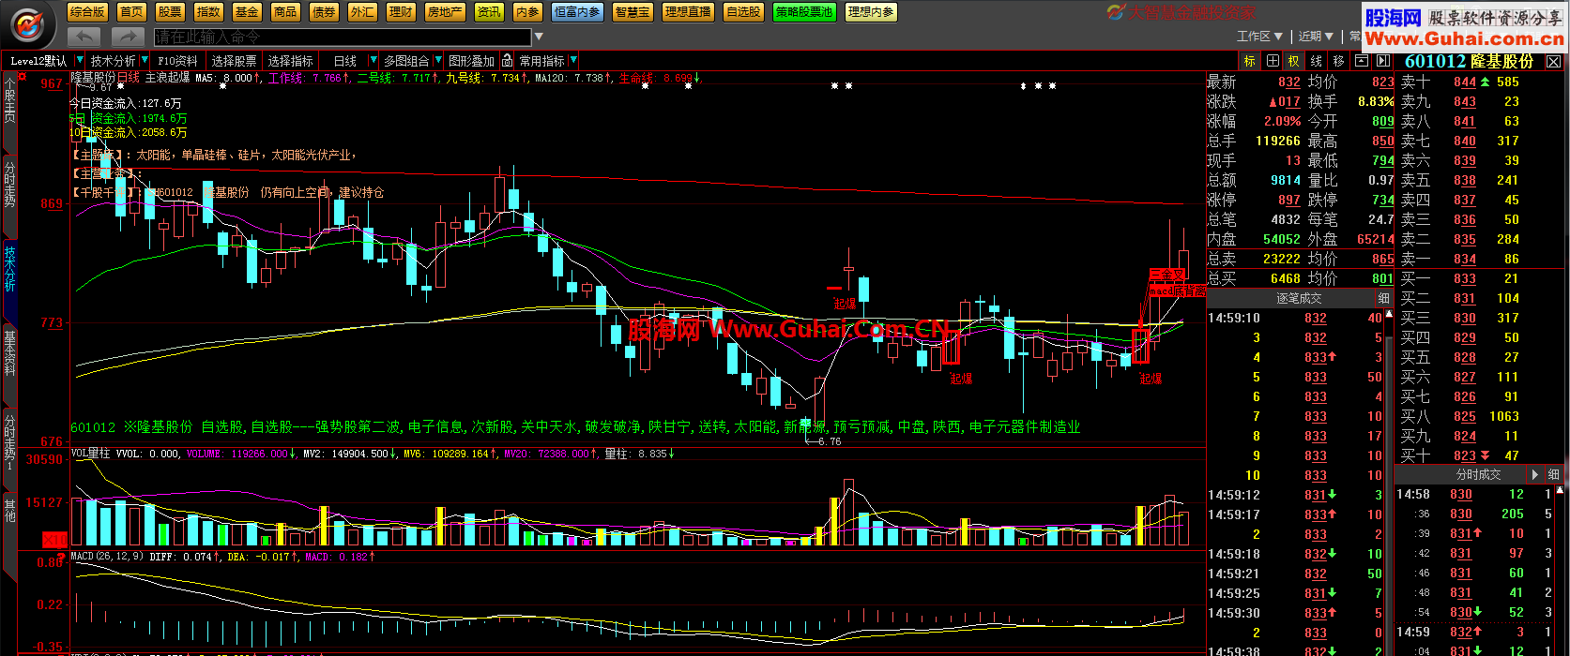This screenshot has height=656, width=1570.
Task: Open the 内参 button
Action: click(x=528, y=12)
